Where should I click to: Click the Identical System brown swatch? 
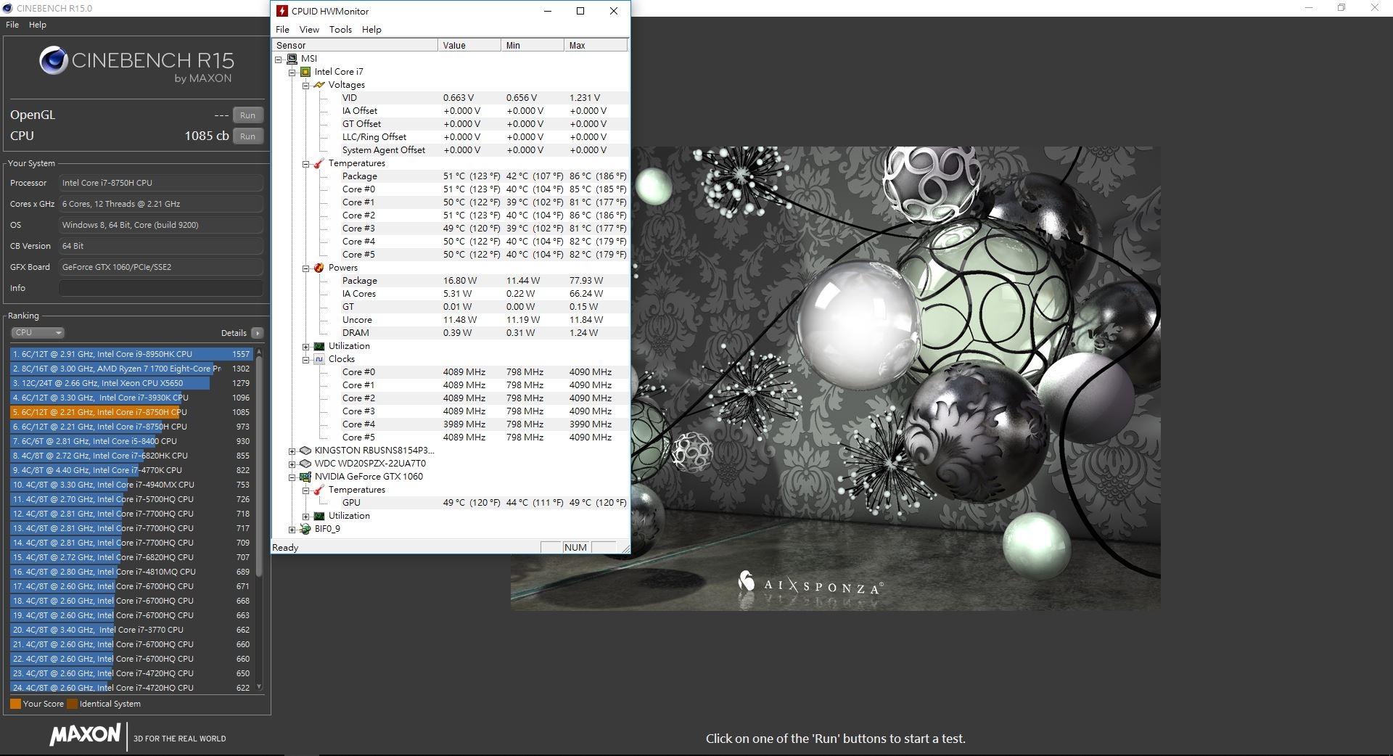(x=72, y=704)
